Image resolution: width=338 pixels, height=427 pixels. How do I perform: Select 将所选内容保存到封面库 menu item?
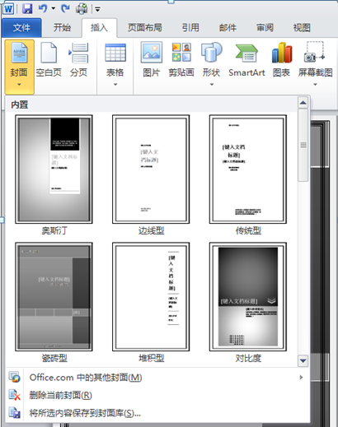157,413
